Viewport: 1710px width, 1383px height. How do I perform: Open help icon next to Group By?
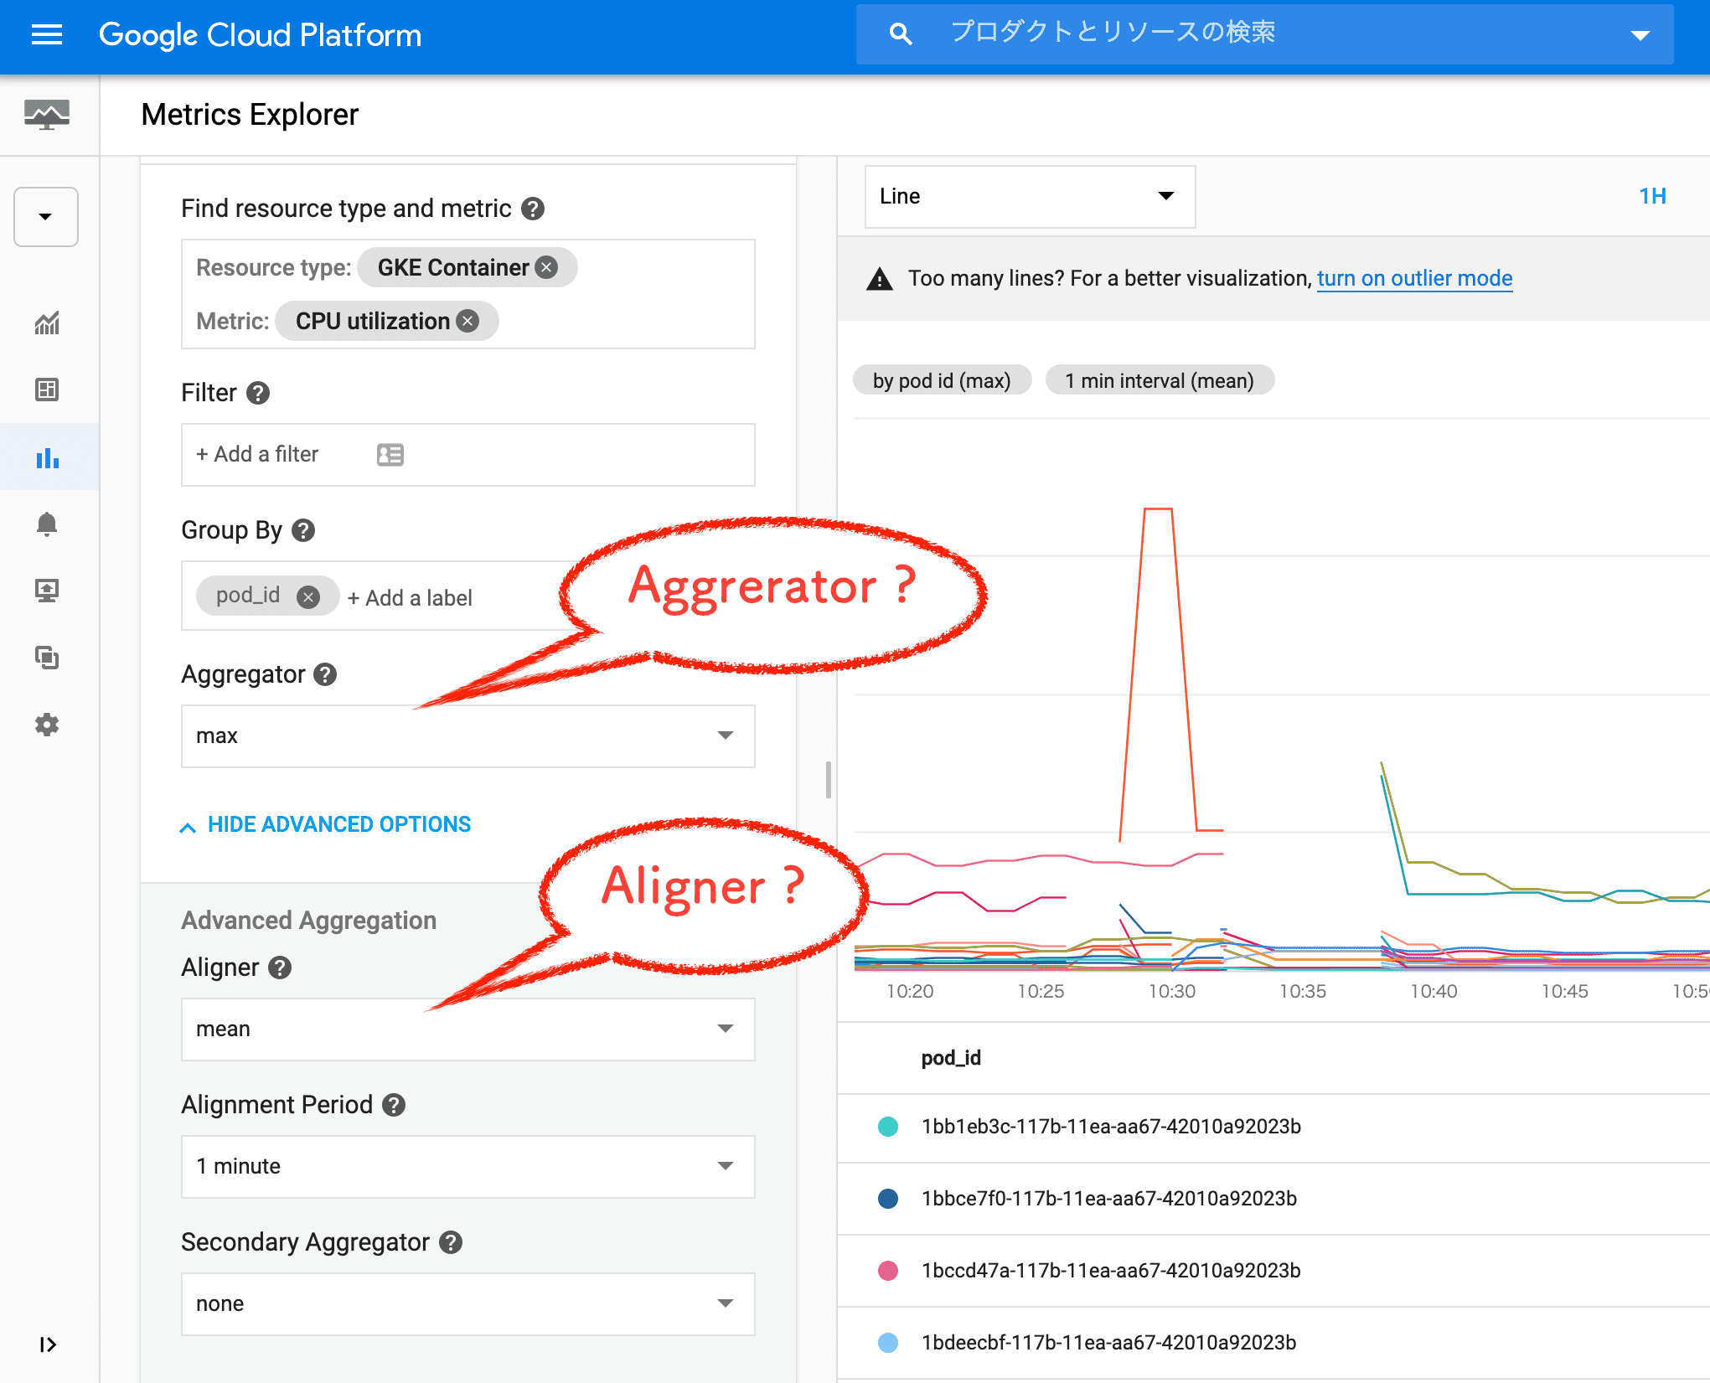click(x=303, y=530)
